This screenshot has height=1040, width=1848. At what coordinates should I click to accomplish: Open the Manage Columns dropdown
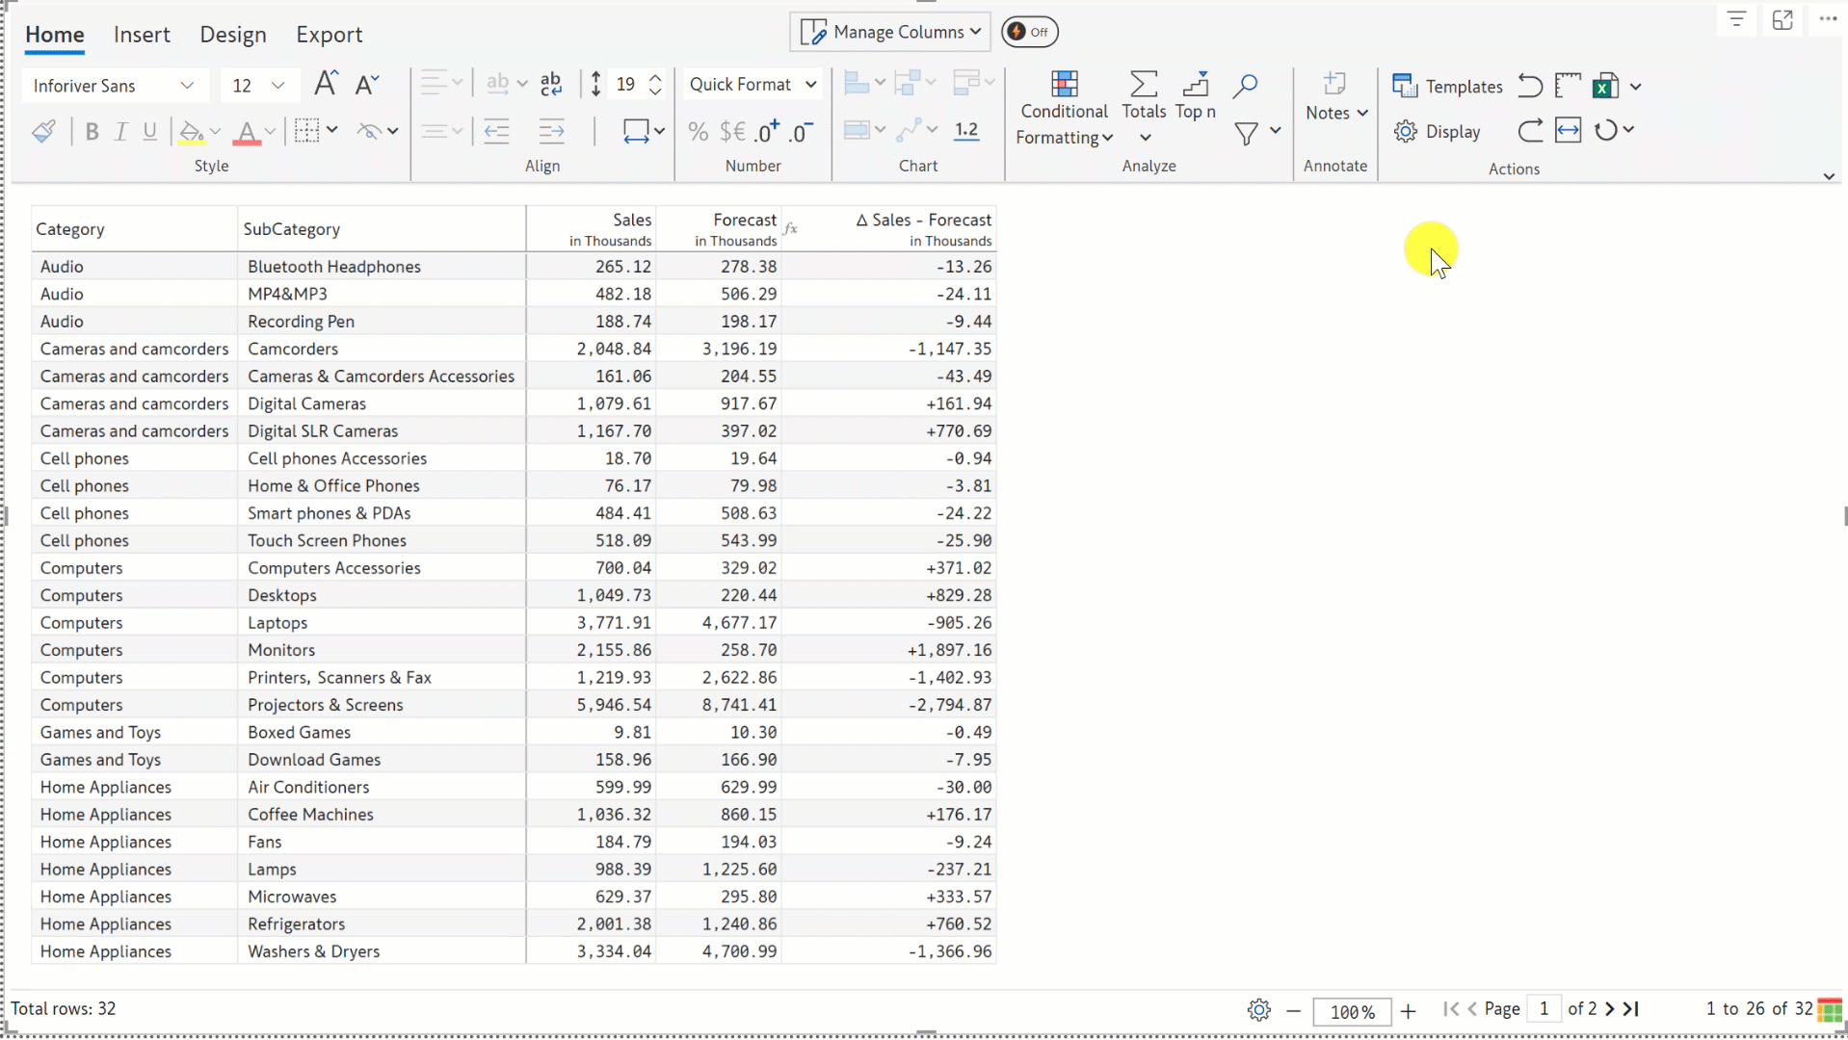pyautogui.click(x=890, y=32)
